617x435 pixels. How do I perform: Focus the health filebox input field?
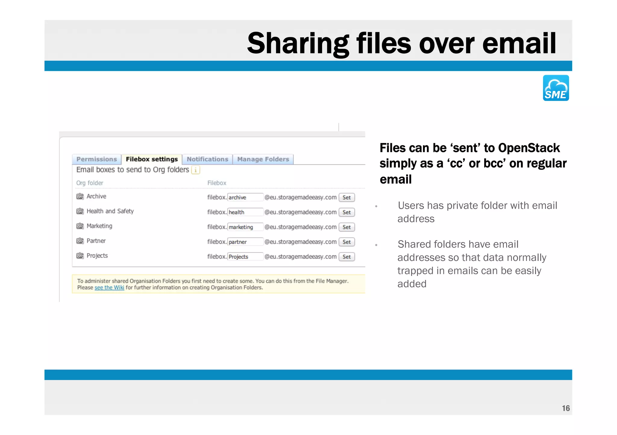click(x=245, y=212)
